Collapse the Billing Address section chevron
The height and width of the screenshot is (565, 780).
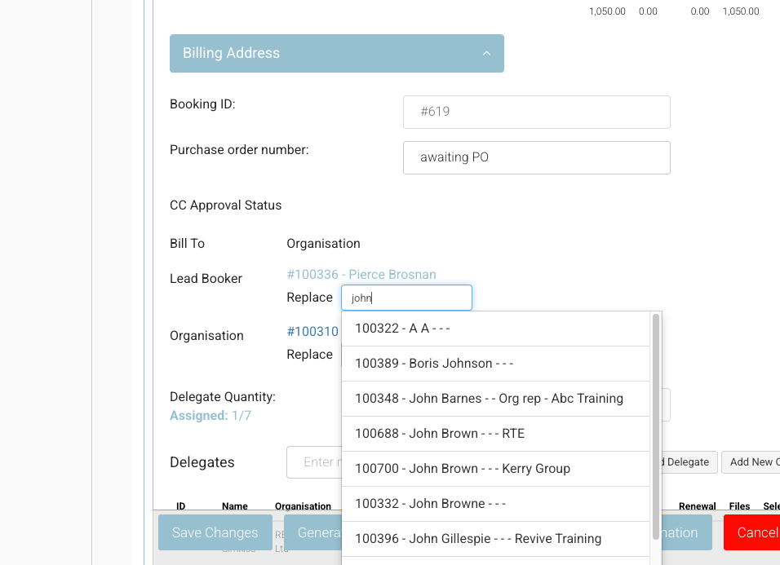point(486,53)
